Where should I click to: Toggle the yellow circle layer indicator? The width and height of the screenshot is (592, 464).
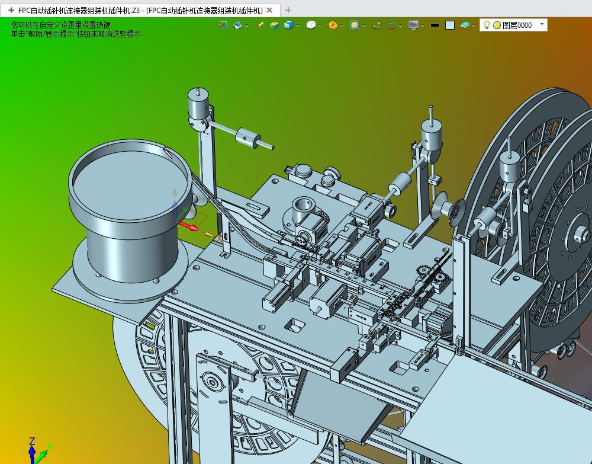(x=497, y=25)
